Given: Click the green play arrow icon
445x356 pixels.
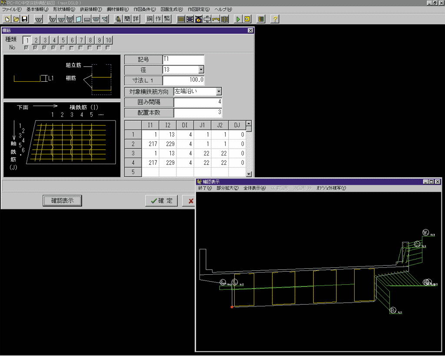Looking at the screenshot, I should tap(238, 19).
